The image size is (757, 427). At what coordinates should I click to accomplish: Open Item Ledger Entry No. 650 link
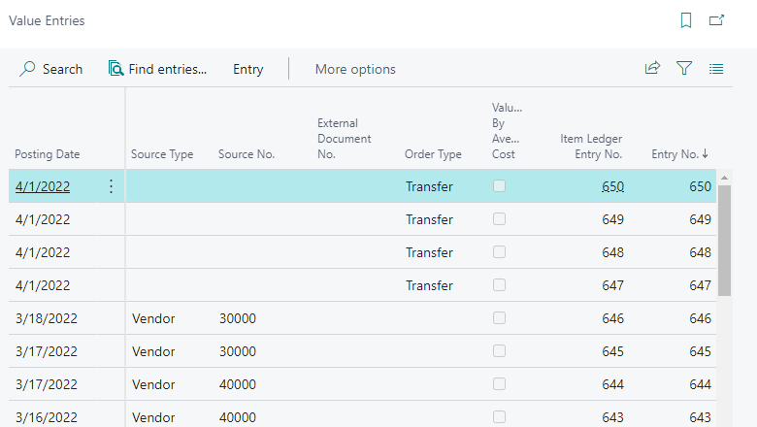coord(612,186)
